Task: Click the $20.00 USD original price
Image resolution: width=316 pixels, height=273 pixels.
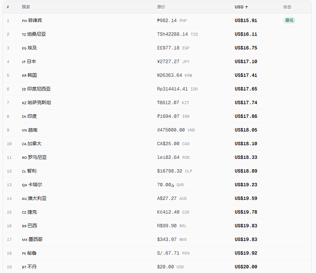Action: point(171,267)
